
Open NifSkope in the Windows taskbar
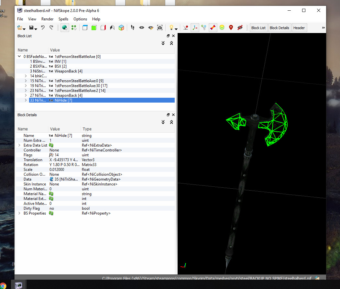tap(18, 285)
